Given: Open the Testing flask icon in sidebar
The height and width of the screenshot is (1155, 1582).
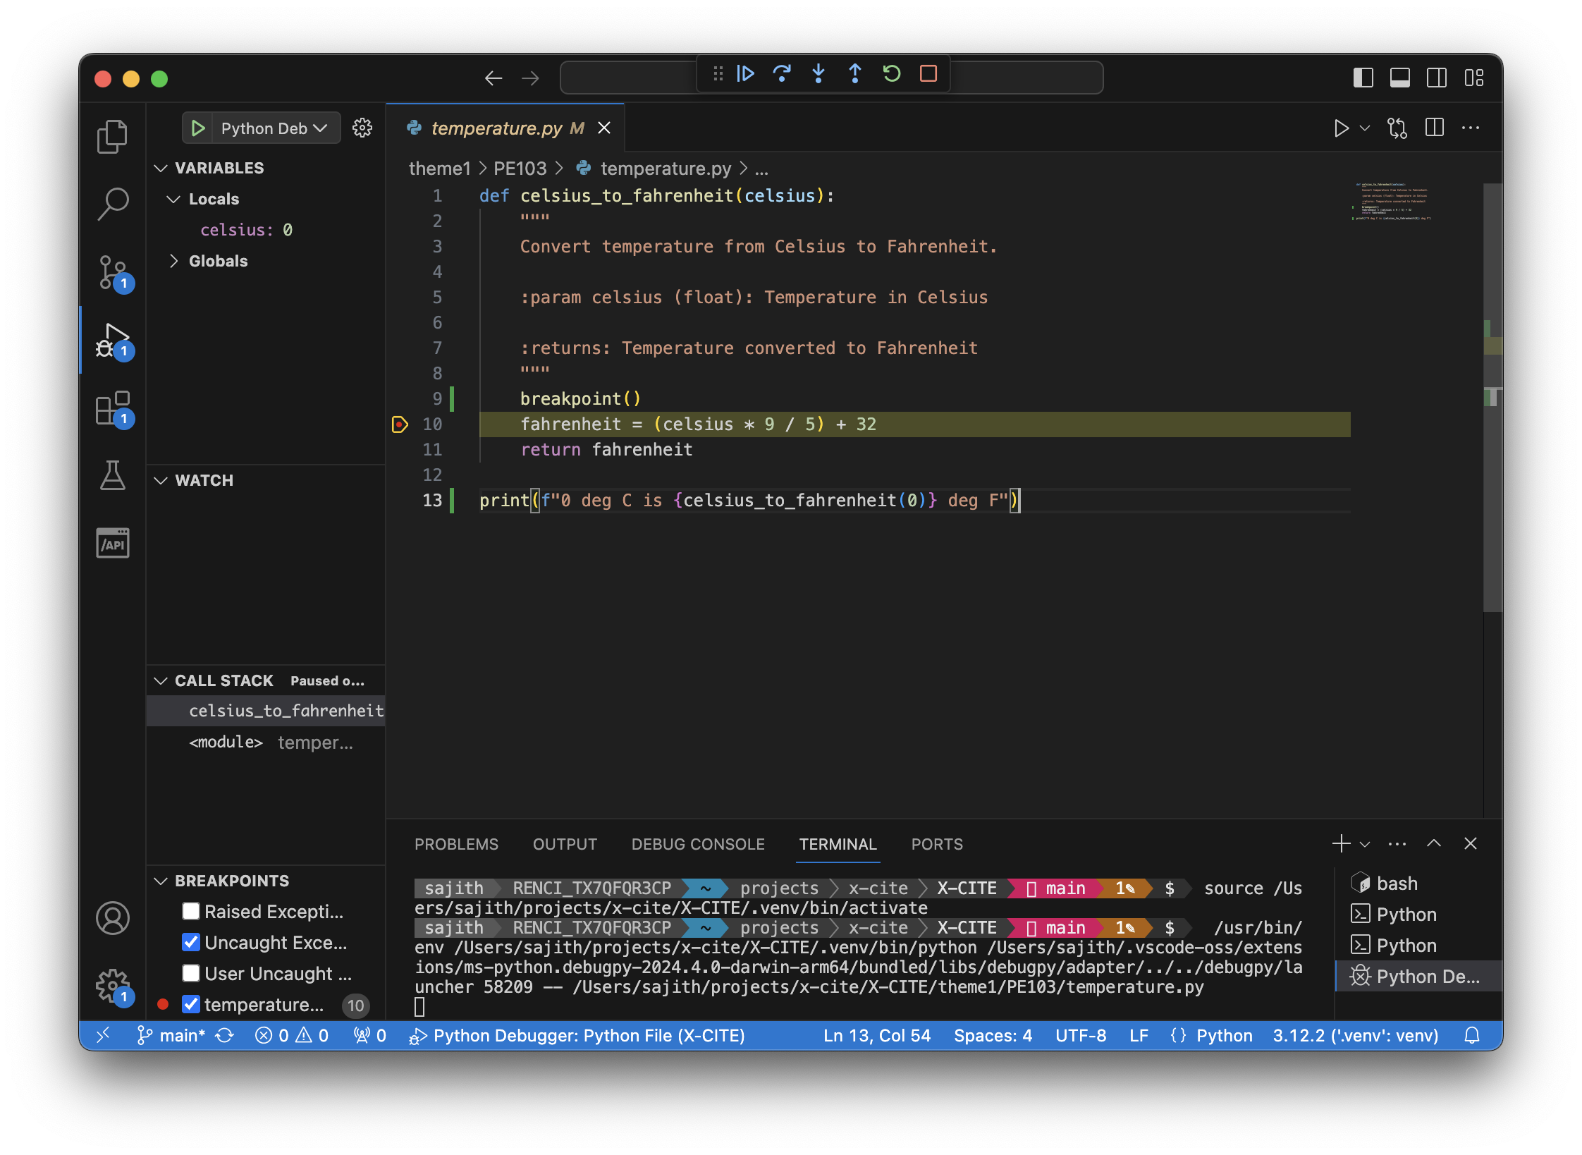Looking at the screenshot, I should (x=113, y=476).
